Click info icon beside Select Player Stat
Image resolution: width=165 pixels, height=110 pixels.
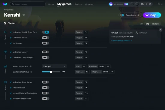[x=31, y=66]
